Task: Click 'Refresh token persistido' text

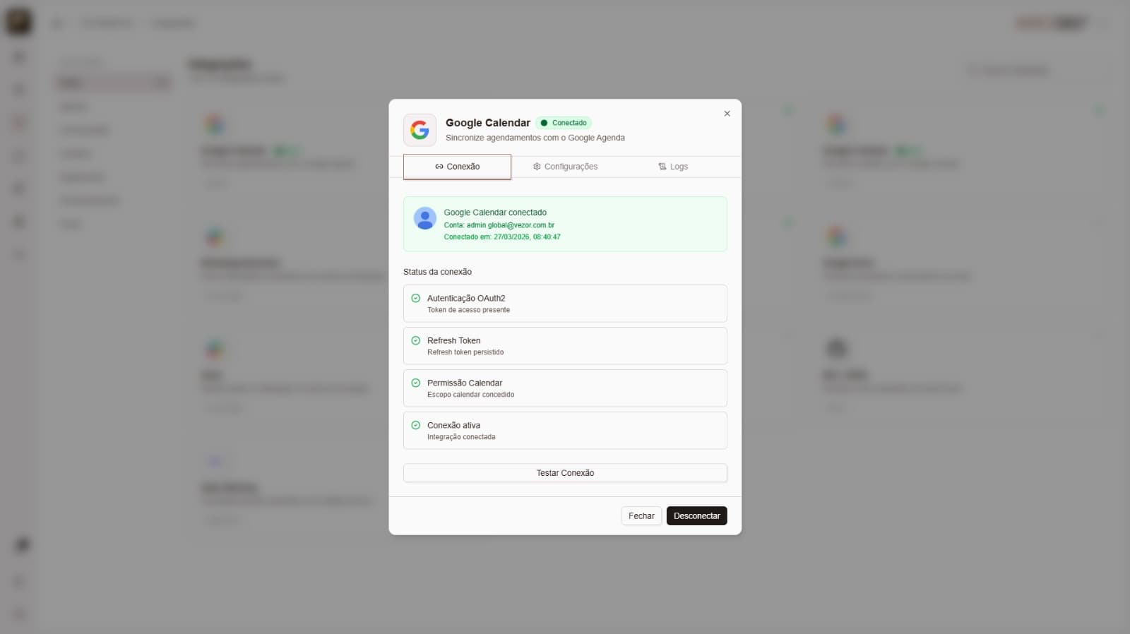Action: tap(465, 352)
